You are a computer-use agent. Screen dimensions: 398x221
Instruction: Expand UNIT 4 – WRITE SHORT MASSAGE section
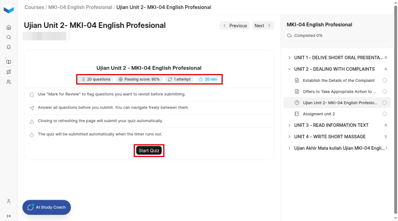point(338,137)
